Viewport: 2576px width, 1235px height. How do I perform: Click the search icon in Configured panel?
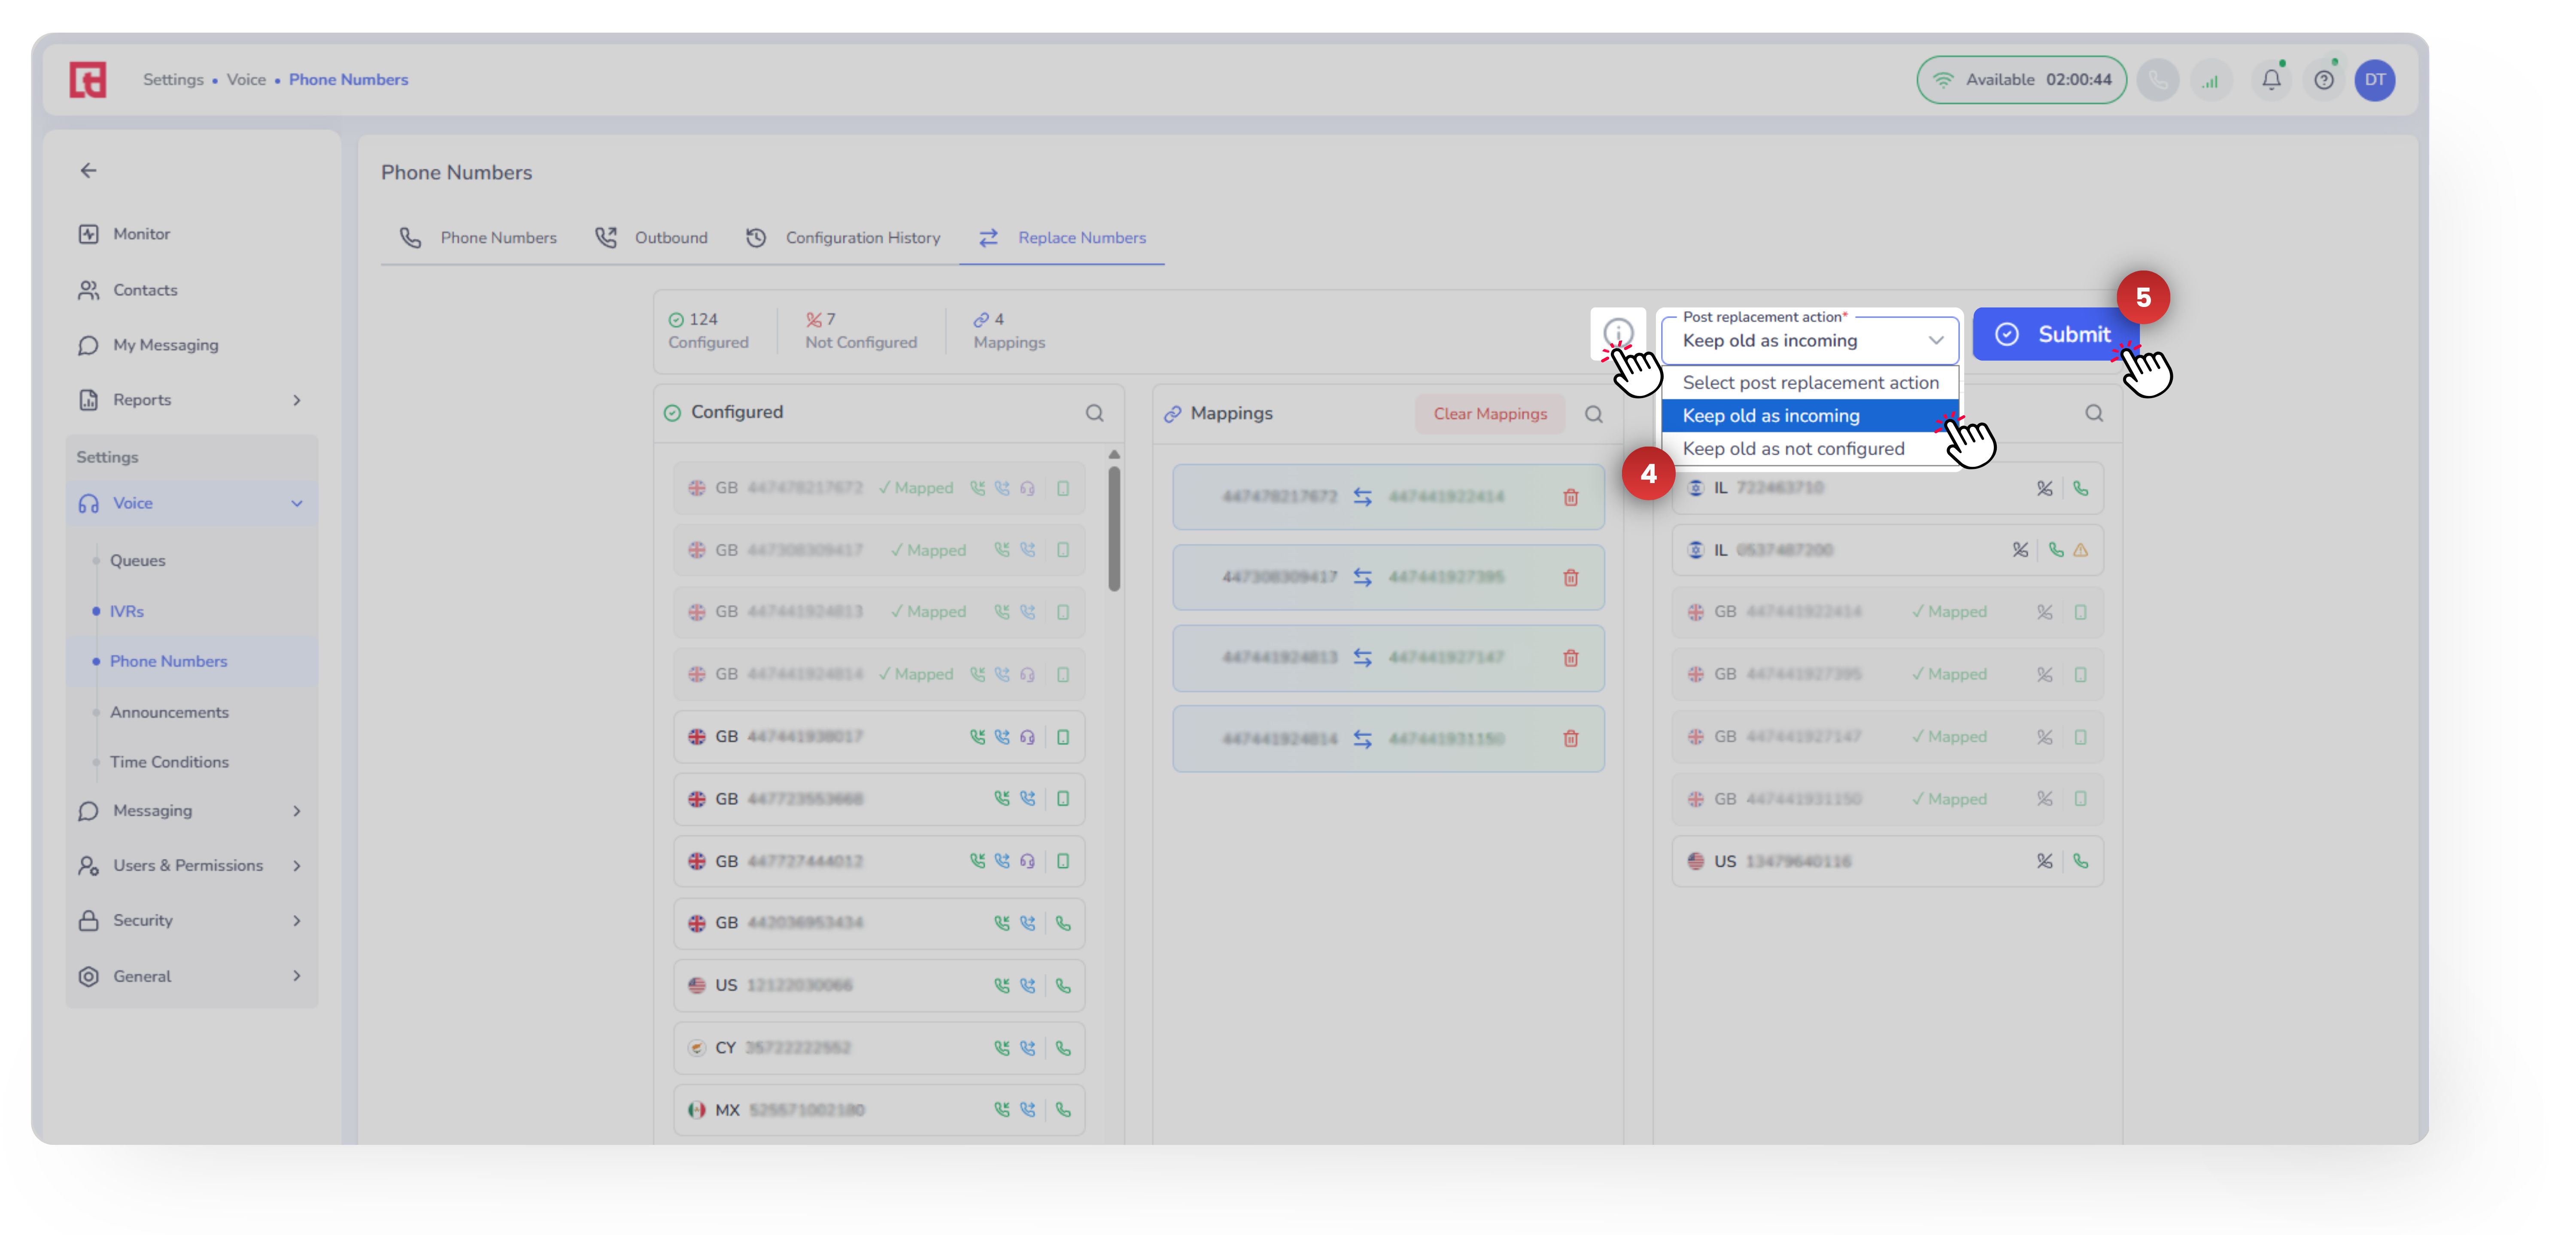coord(1094,413)
